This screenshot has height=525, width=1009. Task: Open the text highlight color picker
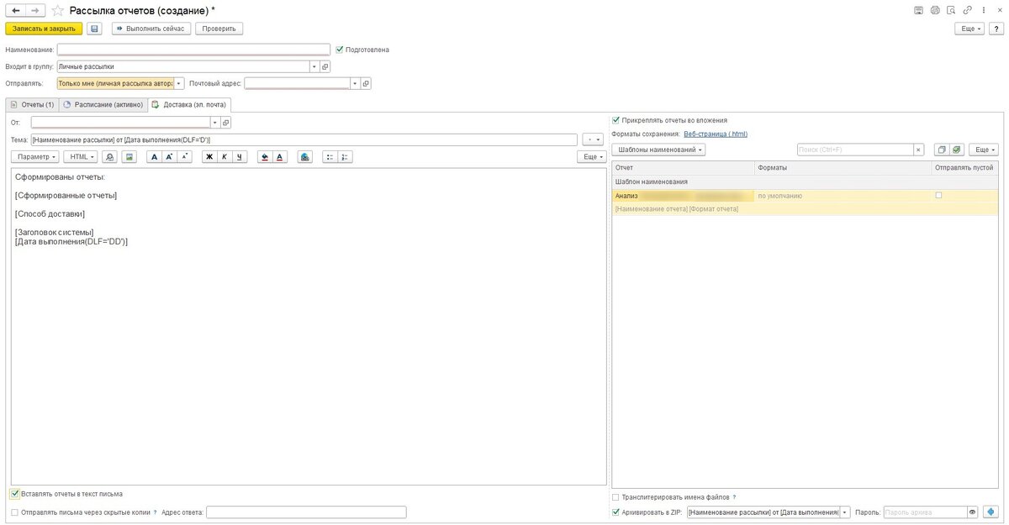[265, 157]
